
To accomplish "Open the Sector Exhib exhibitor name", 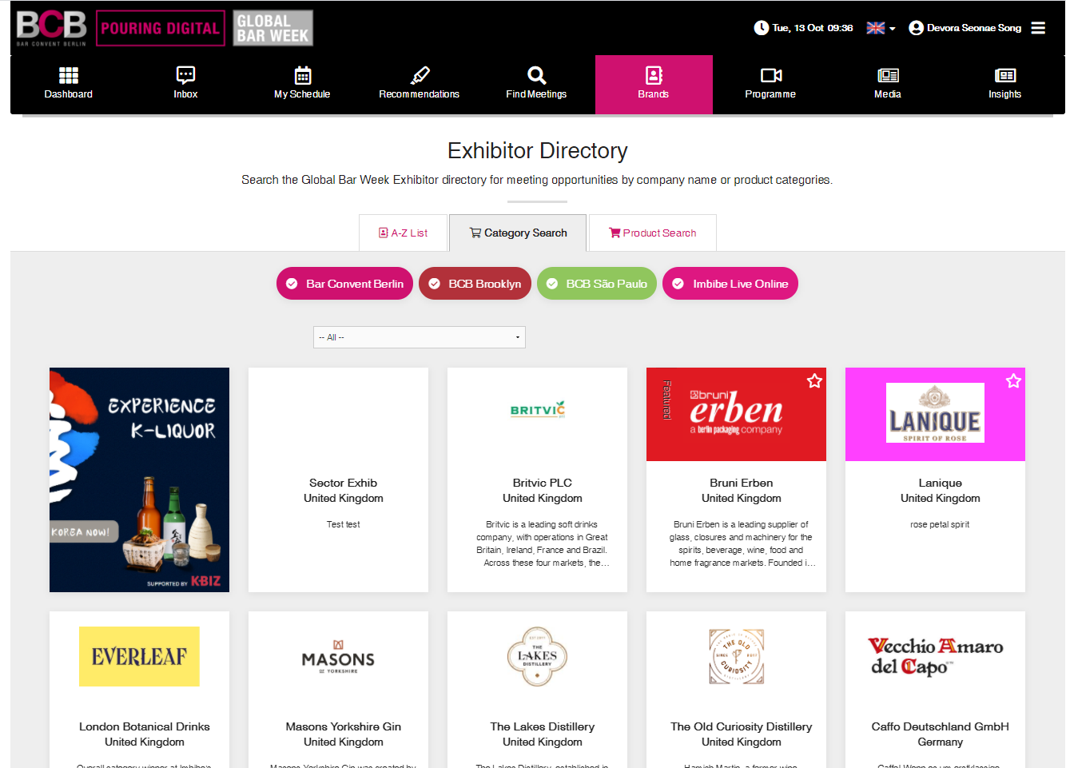I will tap(344, 483).
